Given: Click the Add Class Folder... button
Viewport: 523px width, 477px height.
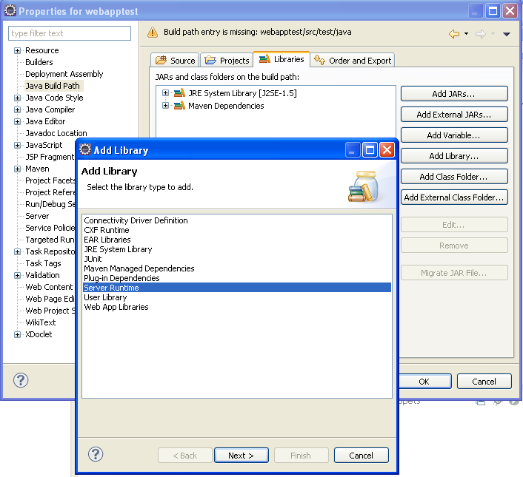Looking at the screenshot, I should pos(454,177).
